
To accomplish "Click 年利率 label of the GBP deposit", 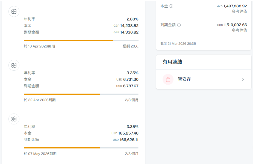I will pyautogui.click(x=30, y=19).
